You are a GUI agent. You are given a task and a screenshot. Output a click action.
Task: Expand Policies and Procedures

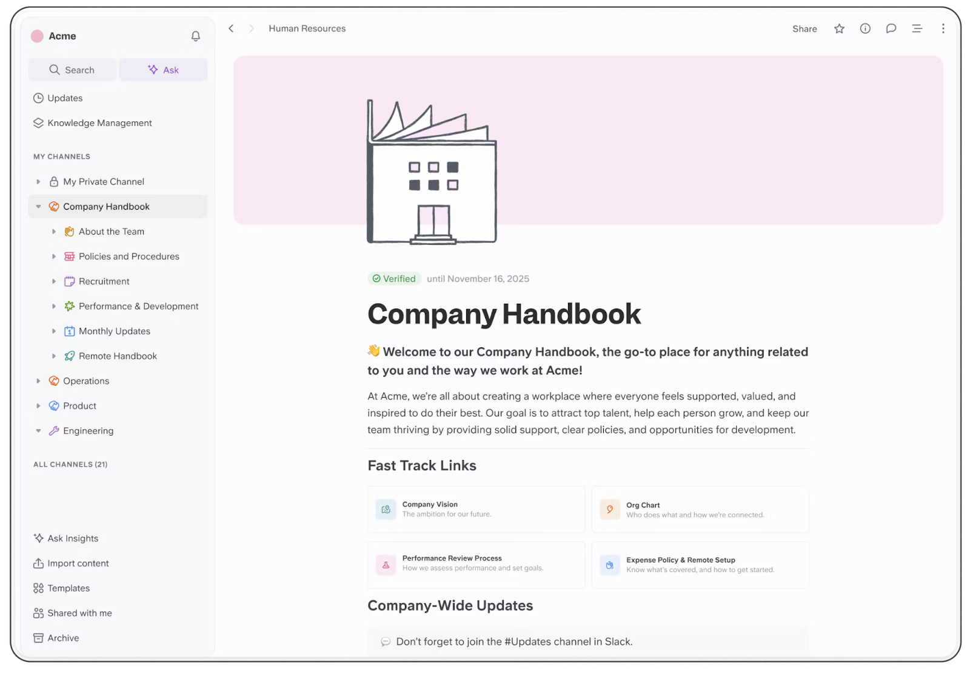click(x=54, y=256)
